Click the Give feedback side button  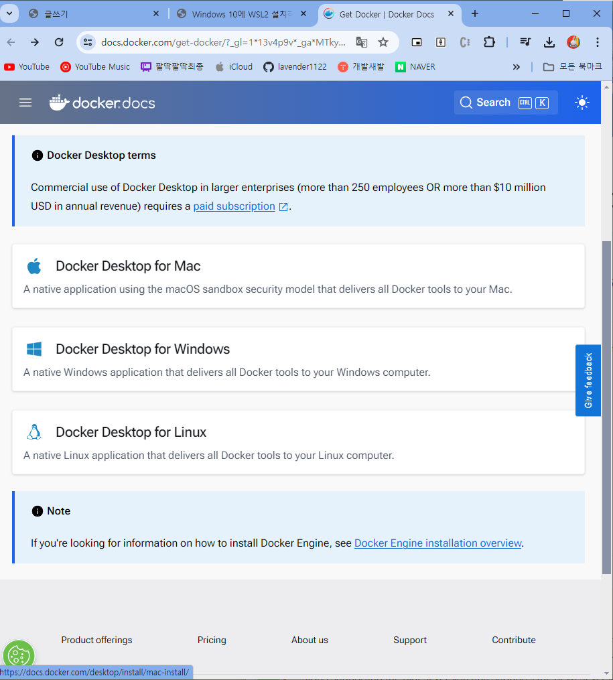[588, 381]
